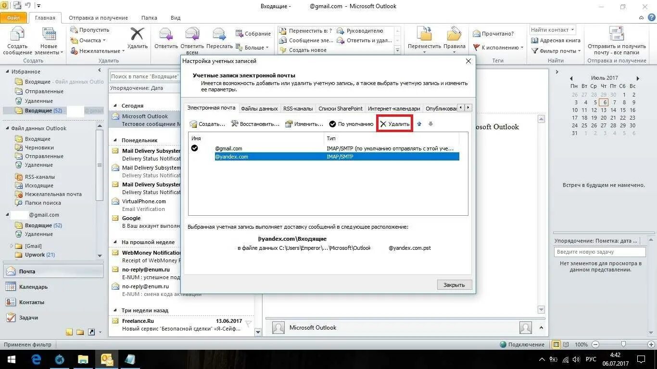Open Junk (Нежелательные) dropdown

click(98, 51)
